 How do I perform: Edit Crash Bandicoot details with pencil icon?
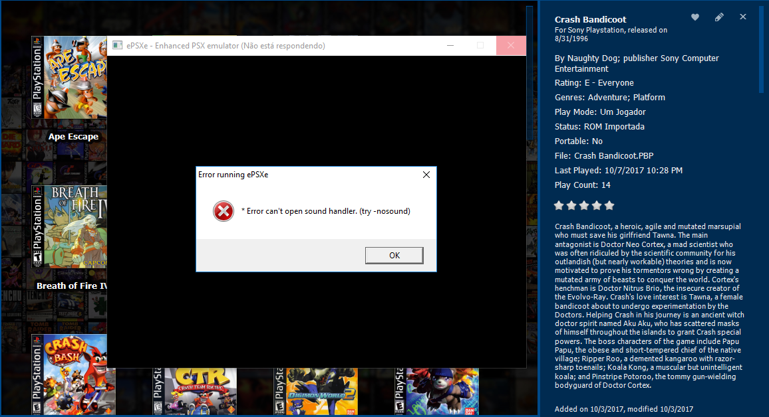pyautogui.click(x=719, y=17)
